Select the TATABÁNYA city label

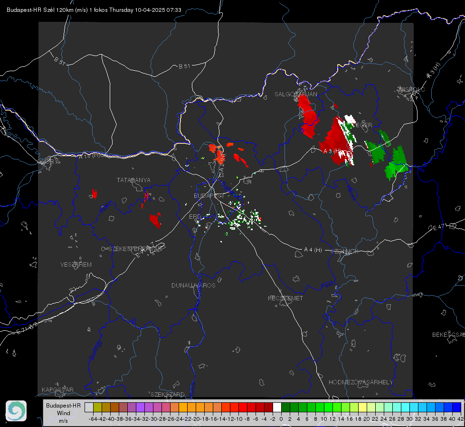click(x=133, y=180)
